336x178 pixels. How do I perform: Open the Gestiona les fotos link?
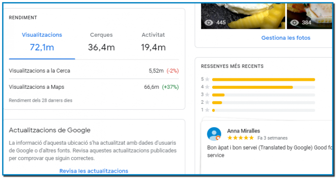(286, 38)
